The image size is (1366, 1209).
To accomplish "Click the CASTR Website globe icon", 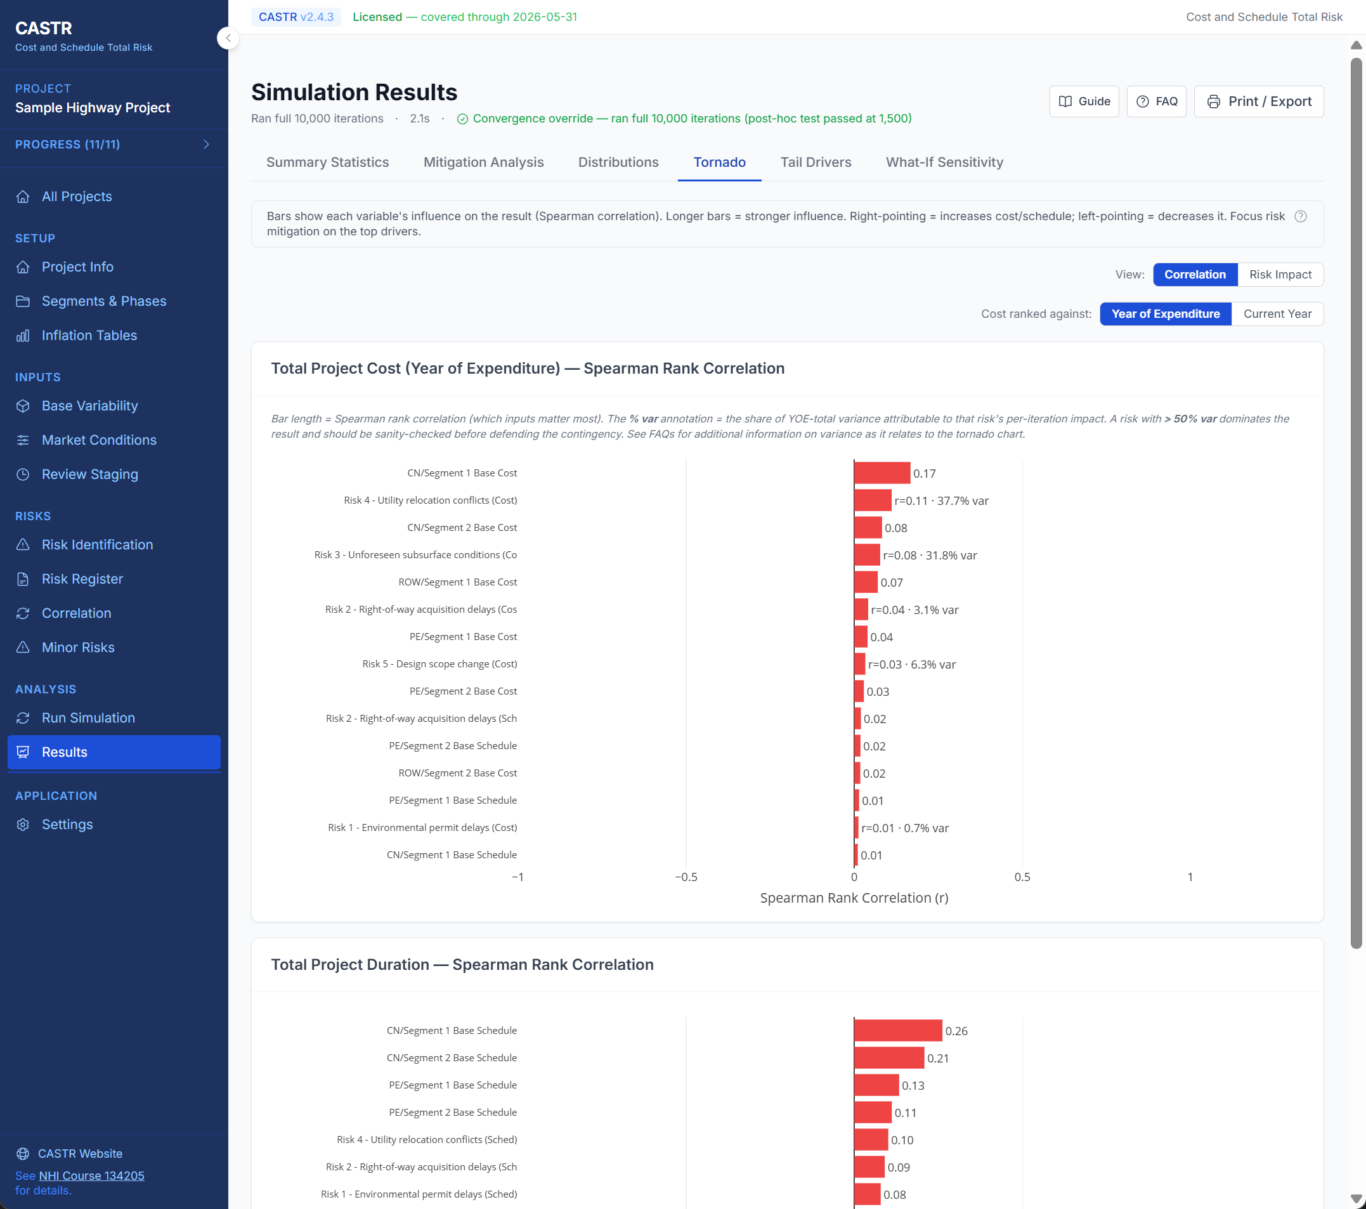I will click(x=23, y=1154).
